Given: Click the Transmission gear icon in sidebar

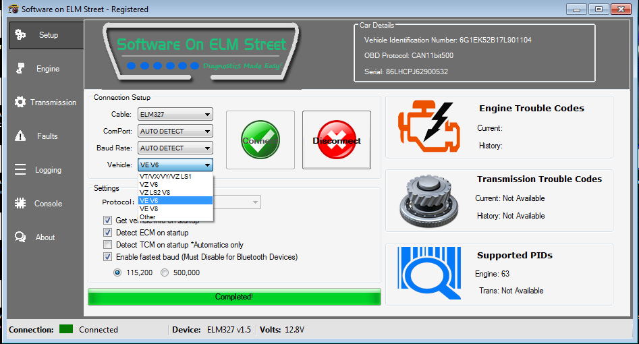Looking at the screenshot, I should click(20, 102).
